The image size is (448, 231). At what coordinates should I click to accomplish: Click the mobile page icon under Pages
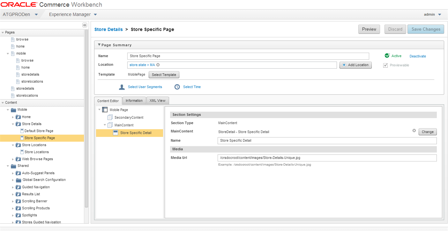point(13,53)
